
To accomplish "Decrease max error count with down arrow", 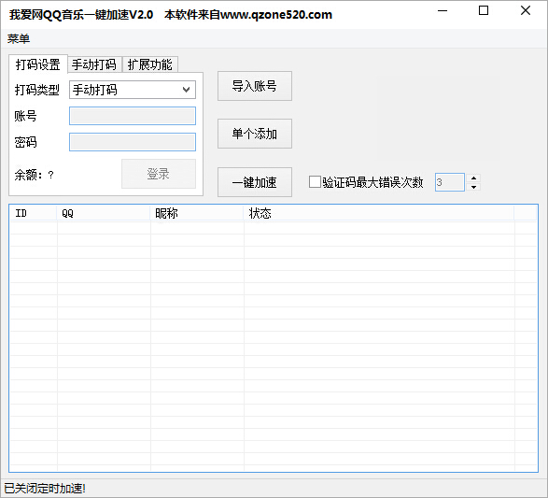I will 473,187.
